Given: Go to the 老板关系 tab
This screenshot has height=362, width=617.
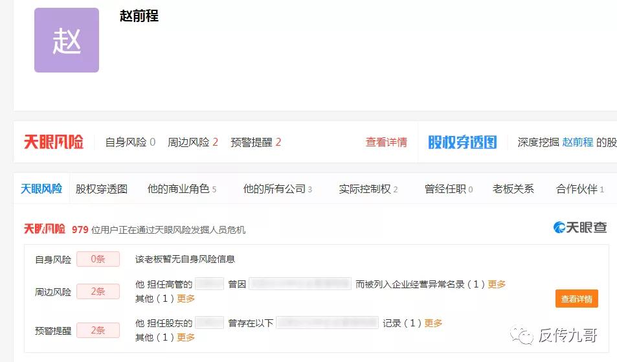Looking at the screenshot, I should (513, 189).
